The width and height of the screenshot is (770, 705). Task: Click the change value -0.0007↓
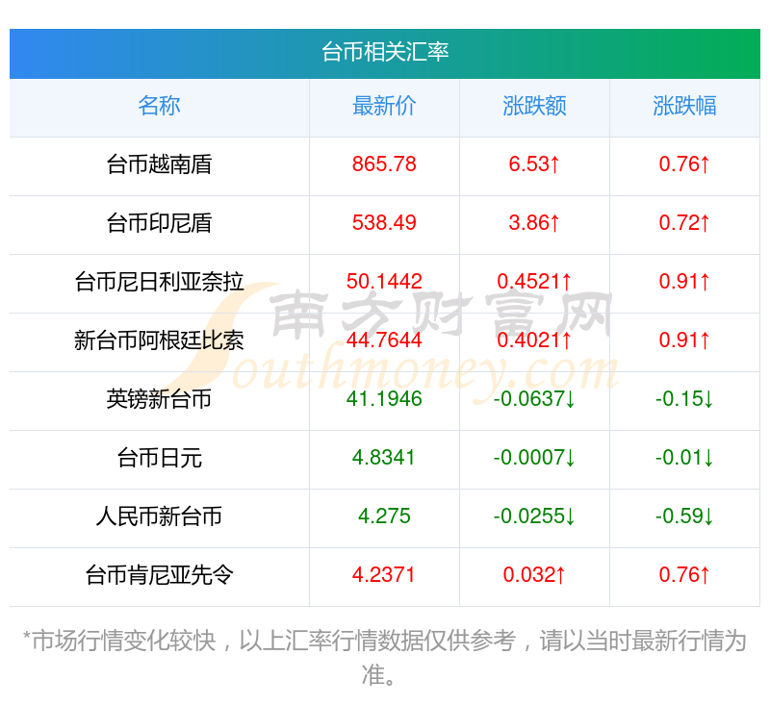[x=534, y=458]
